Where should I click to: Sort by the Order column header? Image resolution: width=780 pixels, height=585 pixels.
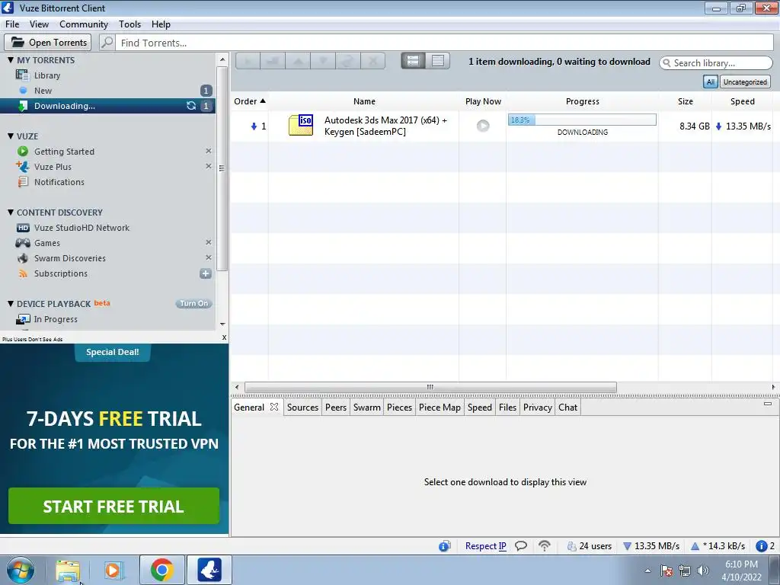pos(250,101)
